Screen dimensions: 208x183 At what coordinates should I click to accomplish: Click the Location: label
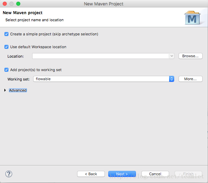pyautogui.click(x=16, y=56)
